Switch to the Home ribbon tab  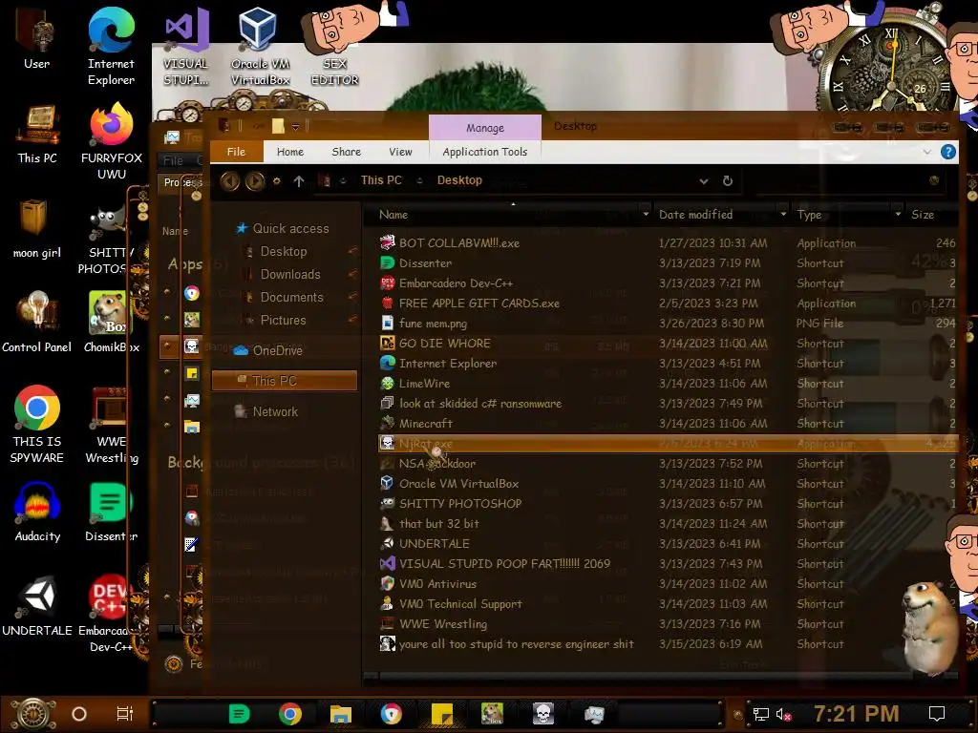[x=290, y=152]
